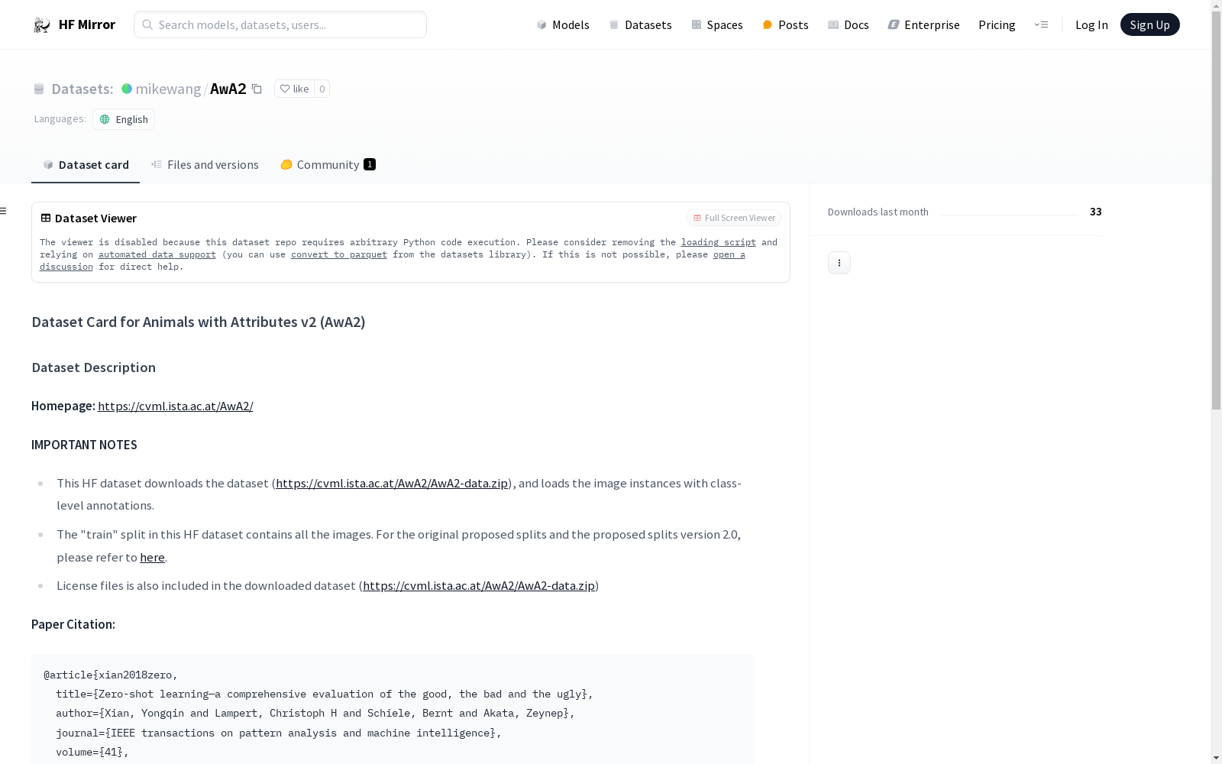Switch to the Files and versions tab
1222x764 pixels.
205,164
